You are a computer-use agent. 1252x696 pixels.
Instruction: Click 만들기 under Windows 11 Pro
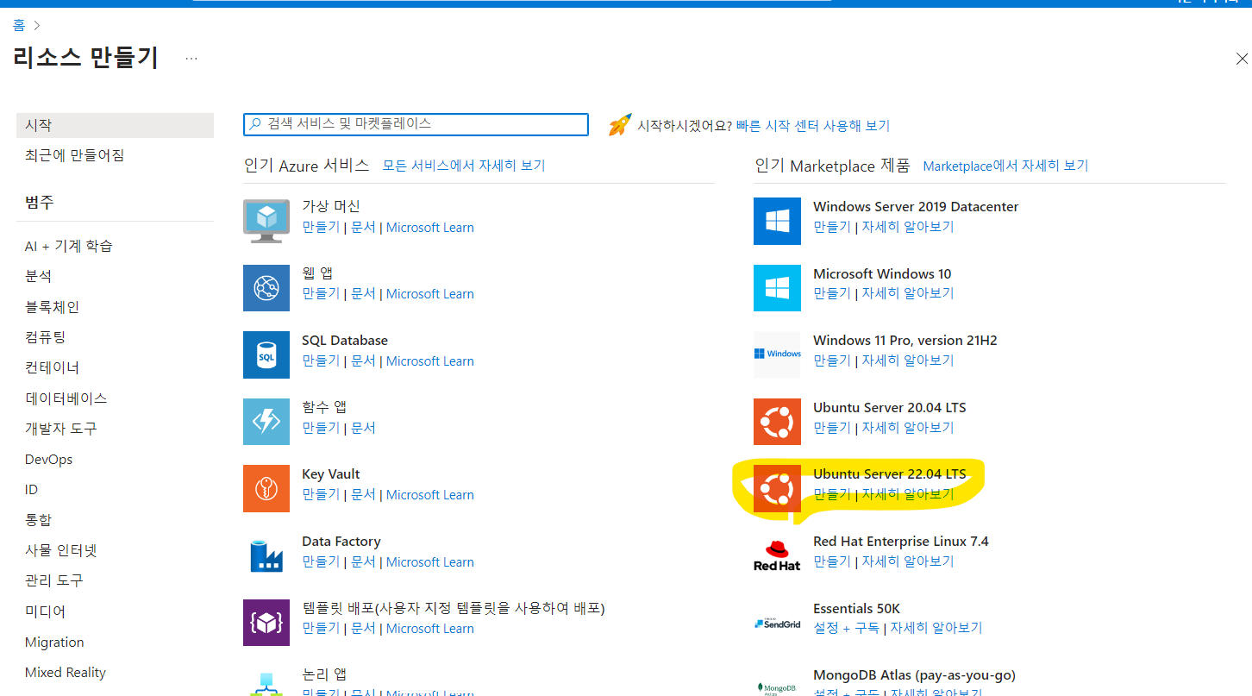[x=832, y=361]
